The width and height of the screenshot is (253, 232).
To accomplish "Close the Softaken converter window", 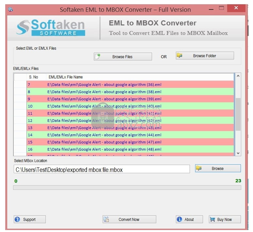I will [236, 8].
